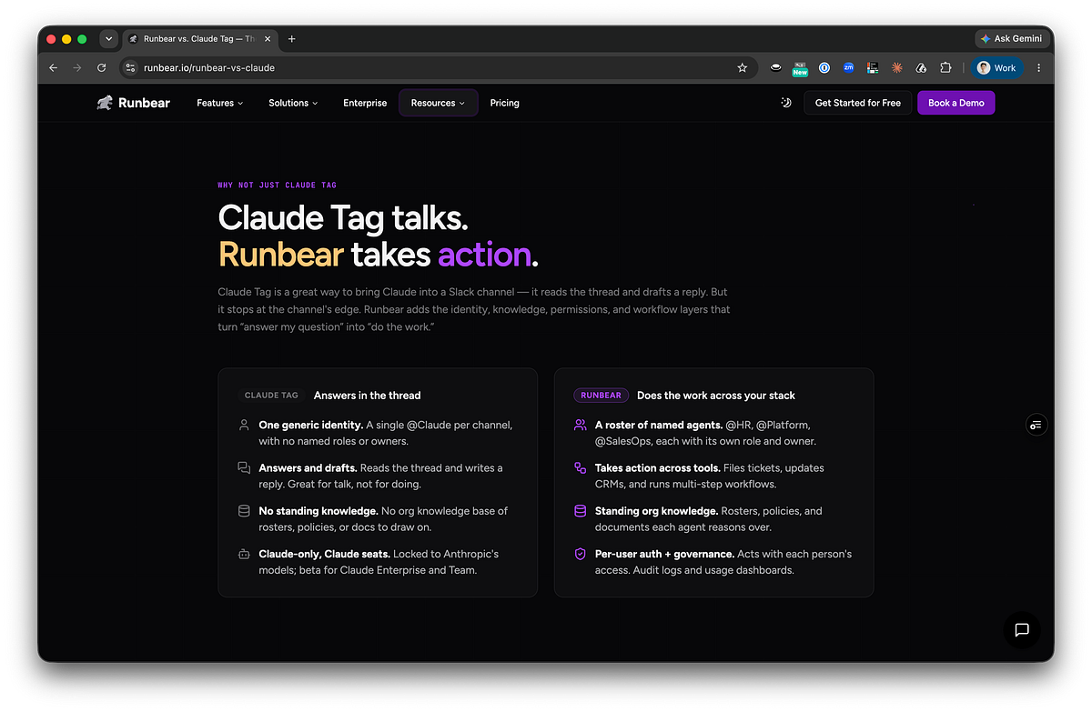Click Book a Demo button
The height and width of the screenshot is (712, 1092).
pos(955,103)
